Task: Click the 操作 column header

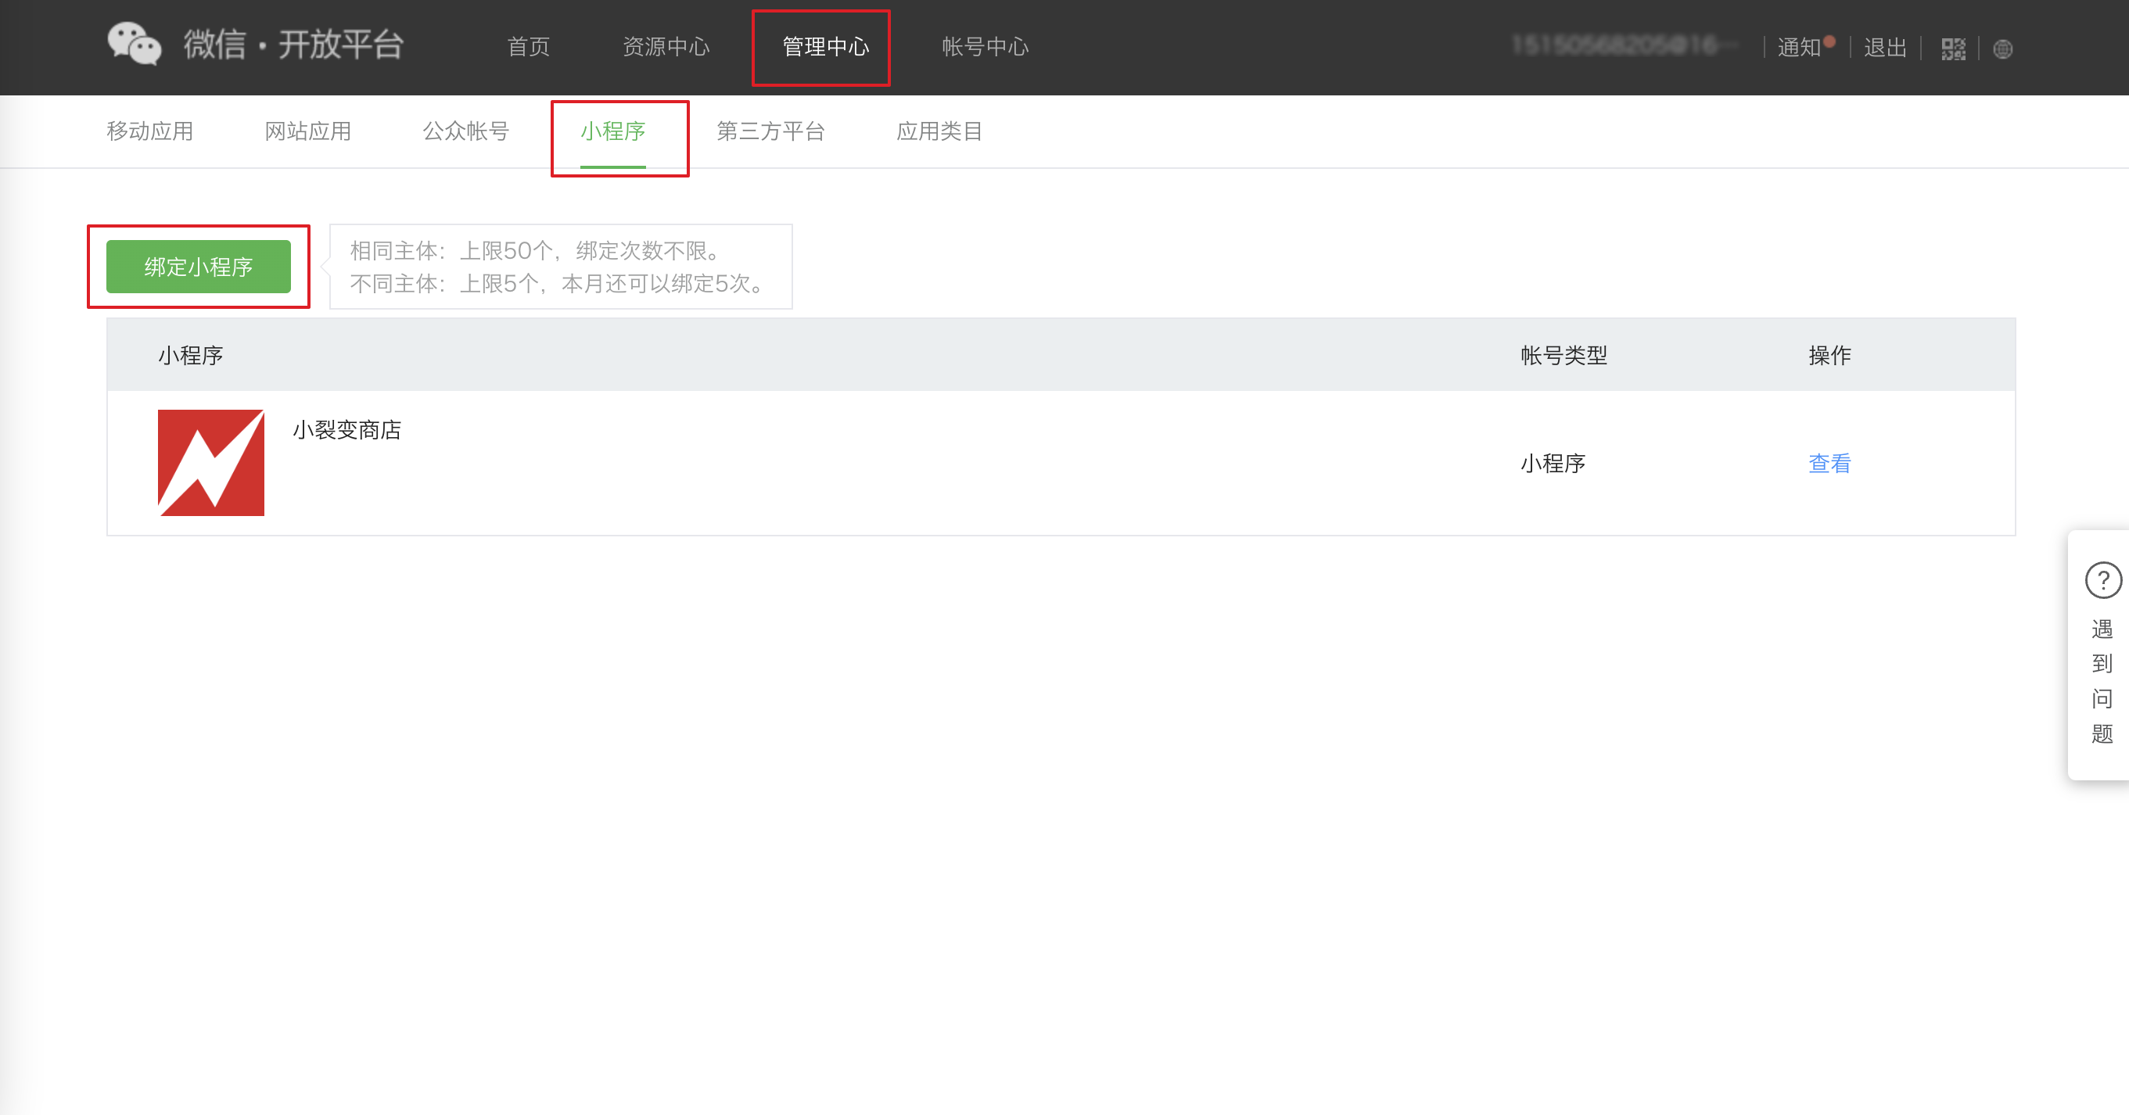Action: point(1829,356)
